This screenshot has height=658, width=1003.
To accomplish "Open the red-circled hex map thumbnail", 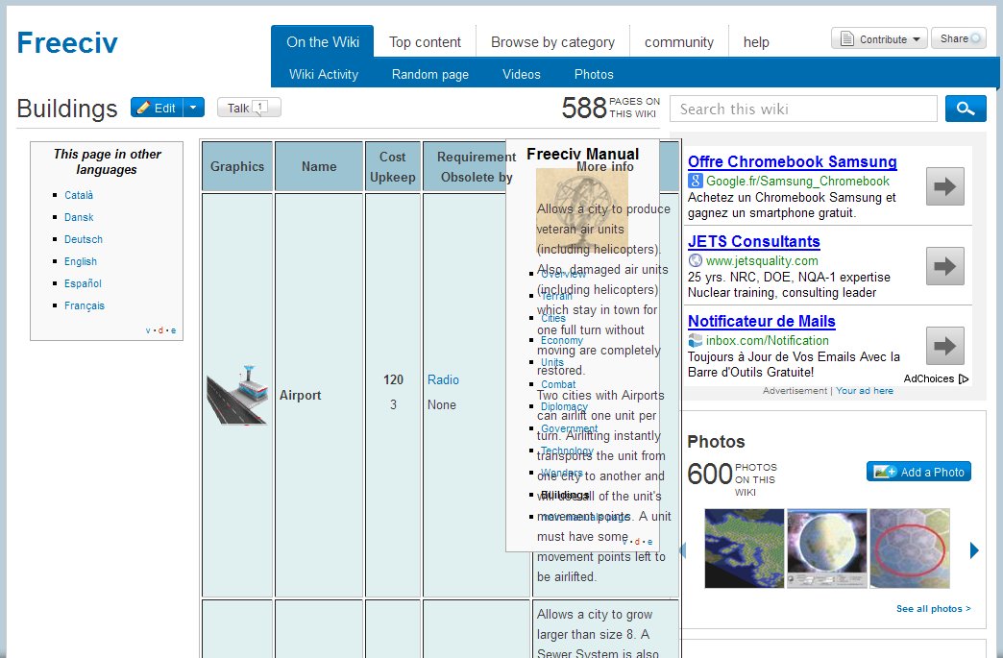I will (x=910, y=548).
